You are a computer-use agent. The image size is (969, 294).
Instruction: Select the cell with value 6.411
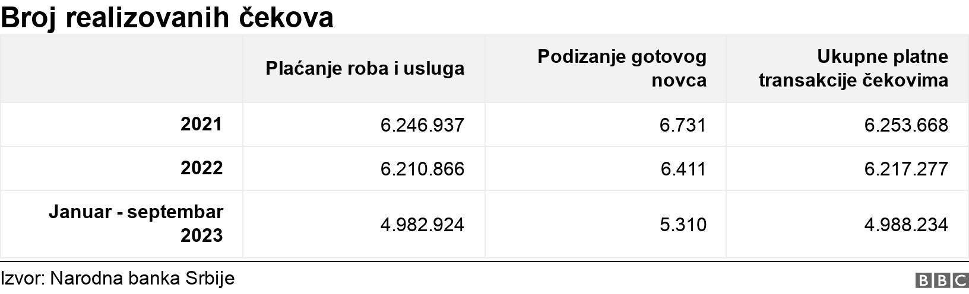[683, 169]
